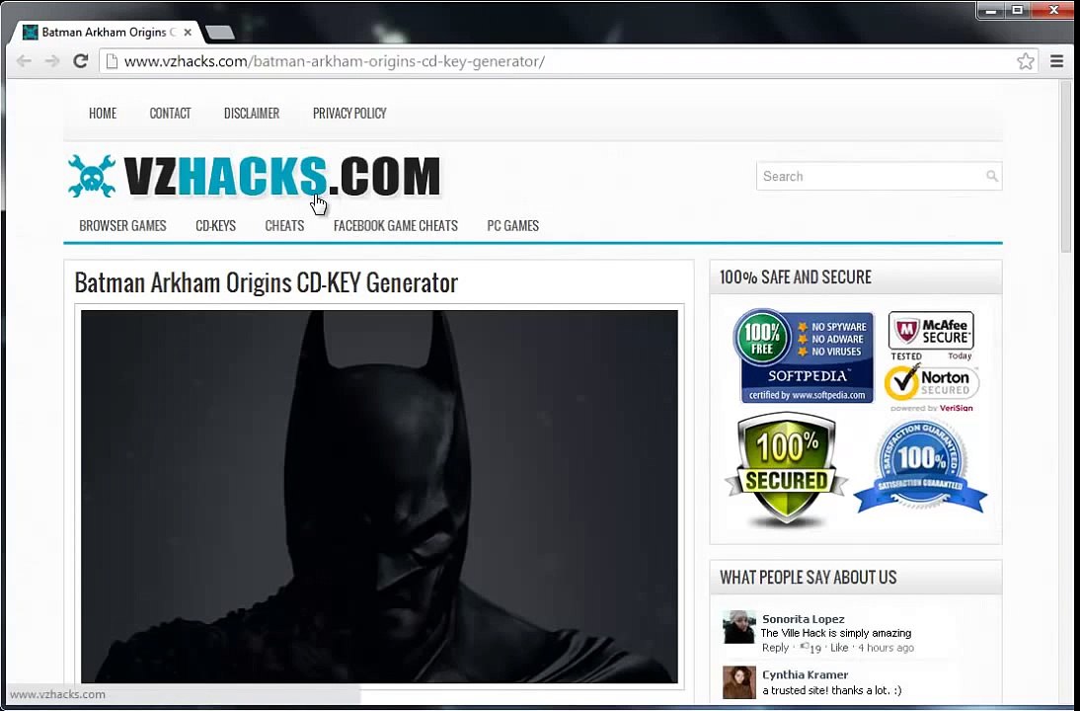
Task: Click the Norton Secured badge
Action: coord(931,387)
